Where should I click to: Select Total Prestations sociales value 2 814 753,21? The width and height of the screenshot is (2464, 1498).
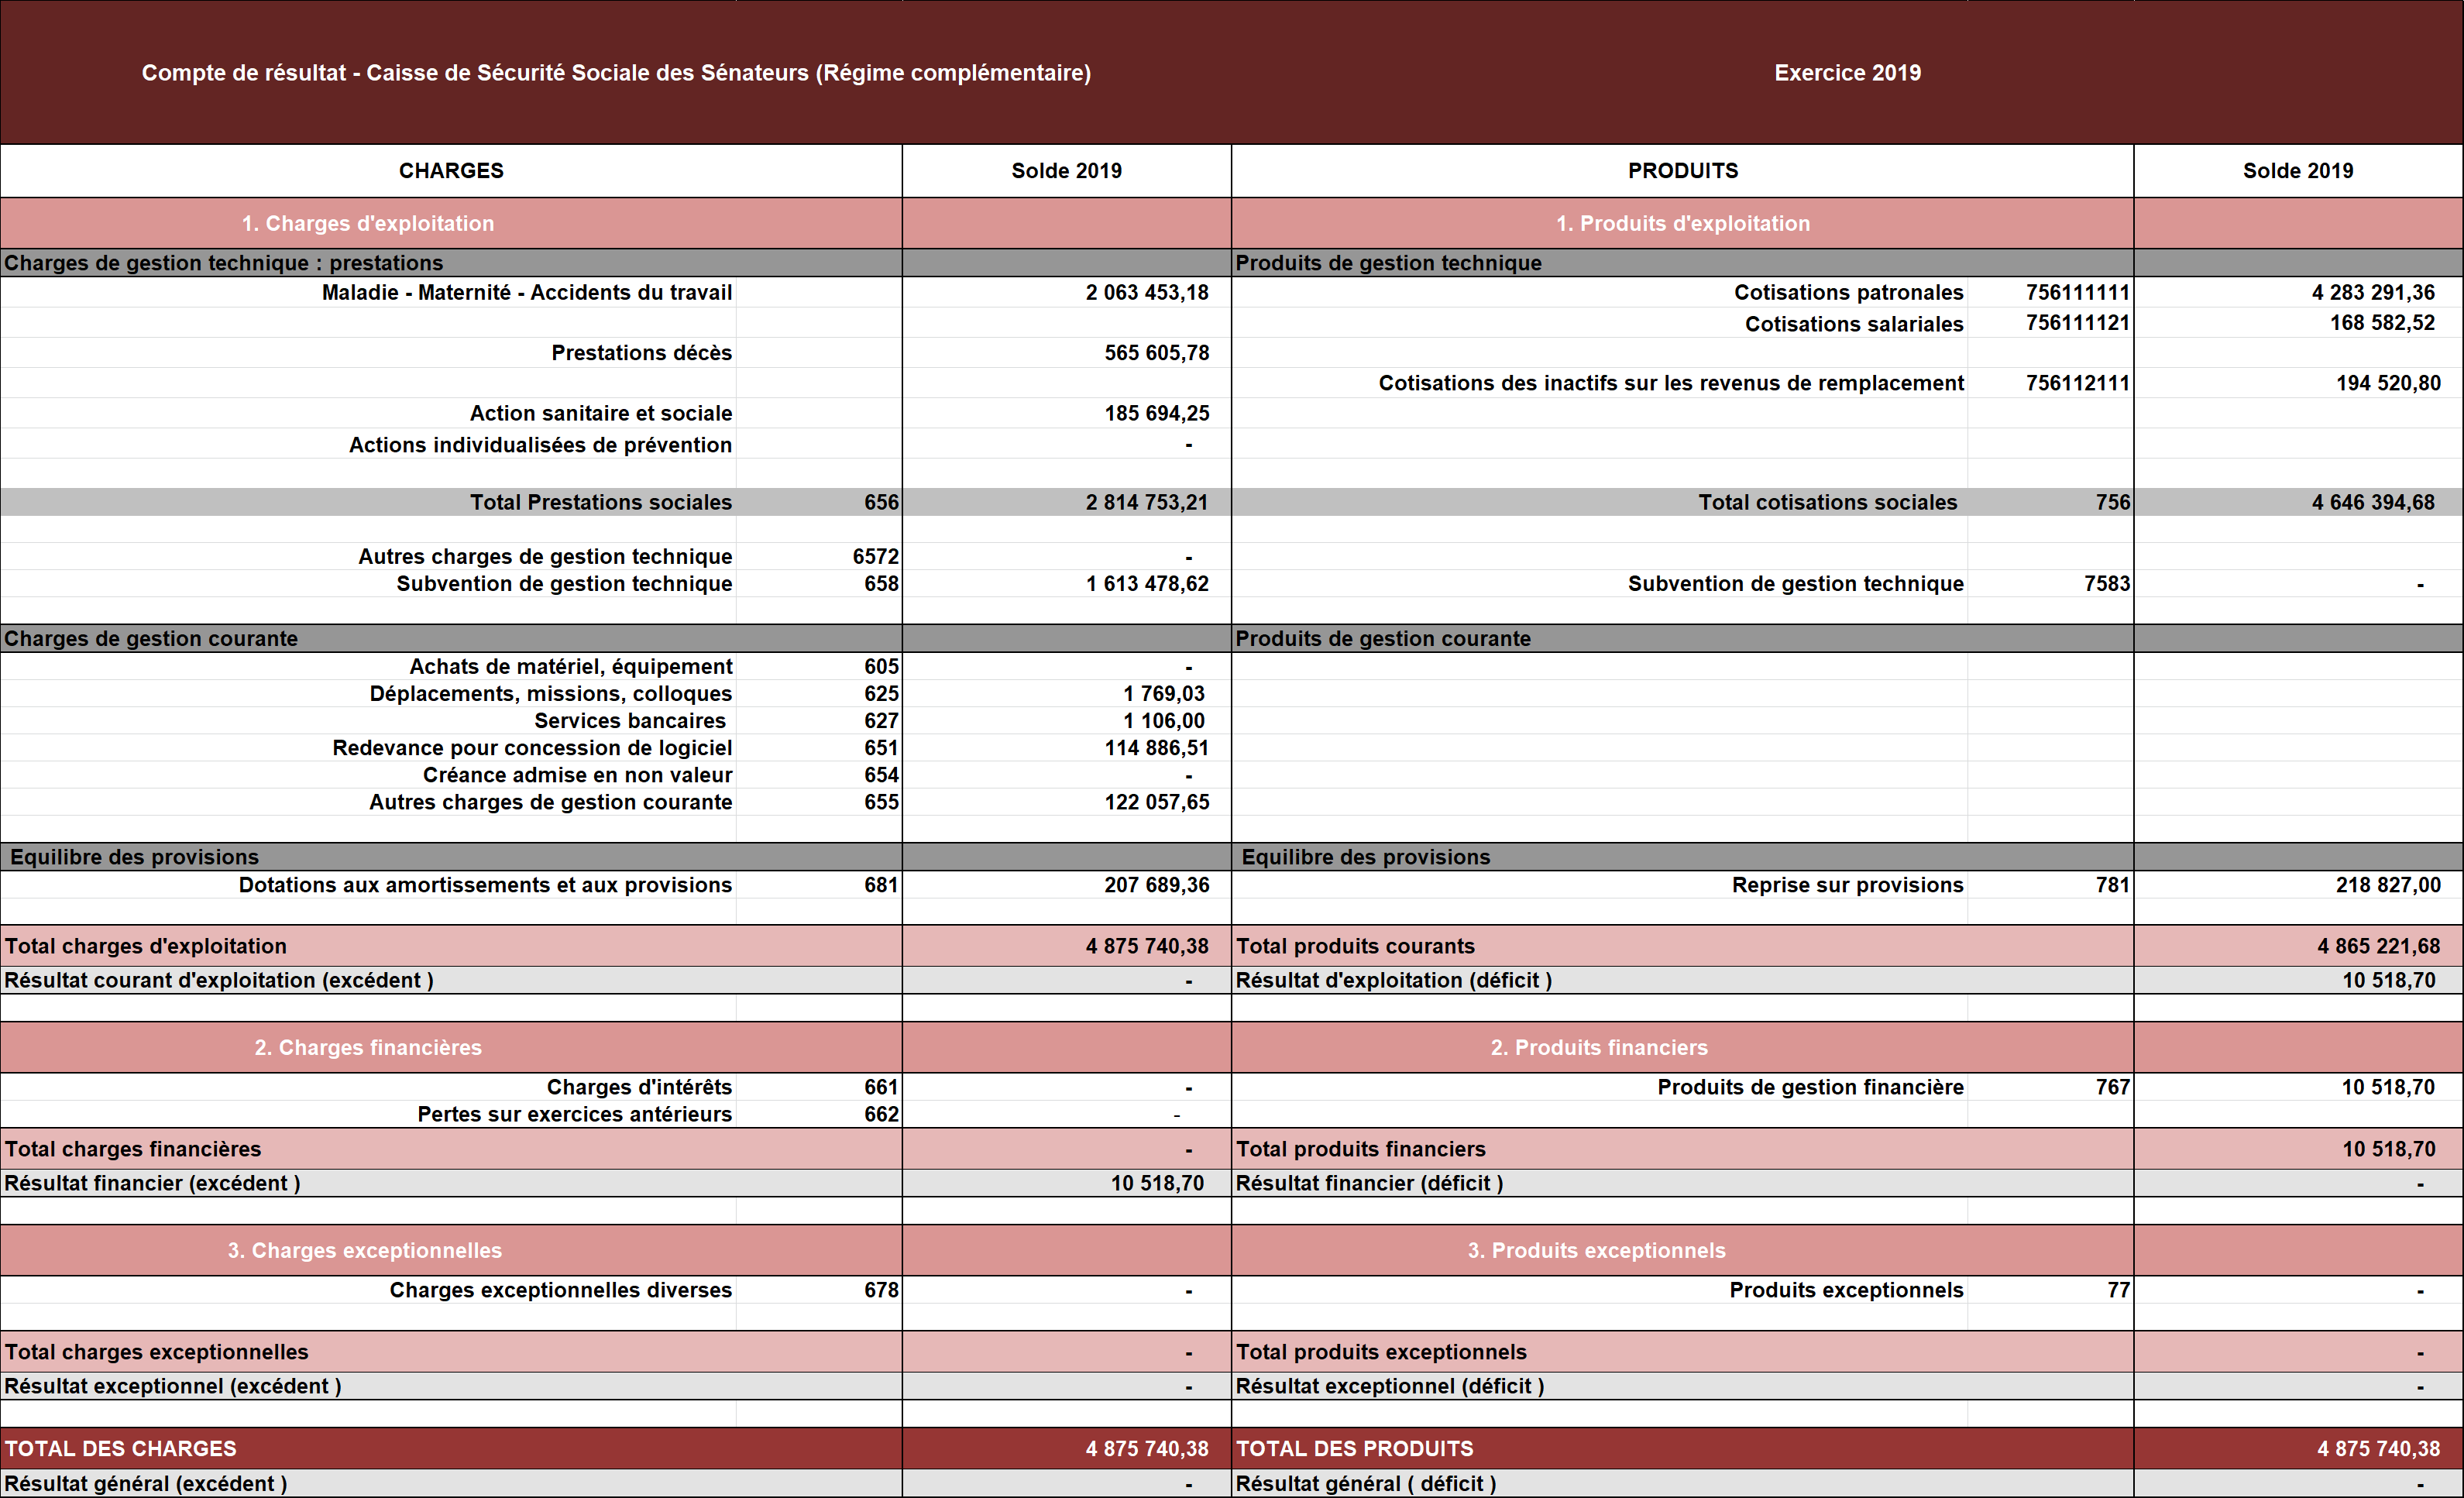[1146, 503]
